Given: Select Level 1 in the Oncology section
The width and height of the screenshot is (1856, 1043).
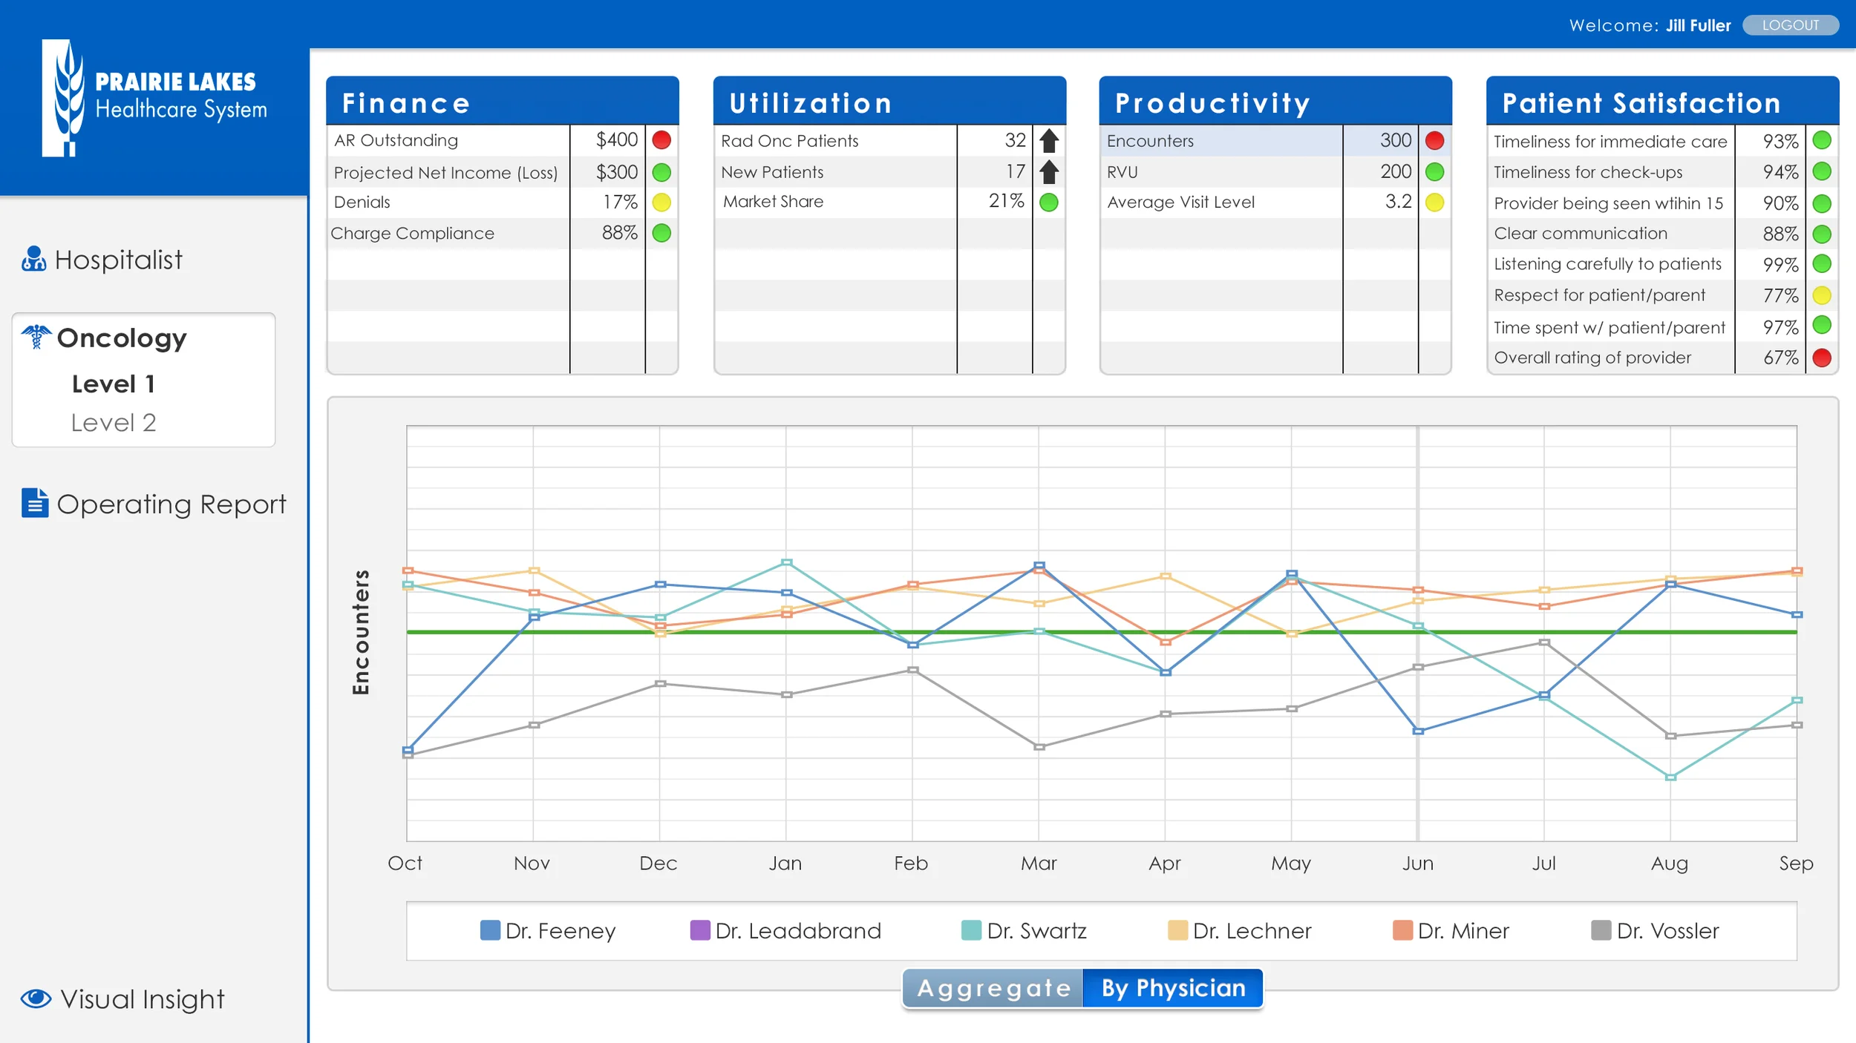Looking at the screenshot, I should pyautogui.click(x=114, y=384).
